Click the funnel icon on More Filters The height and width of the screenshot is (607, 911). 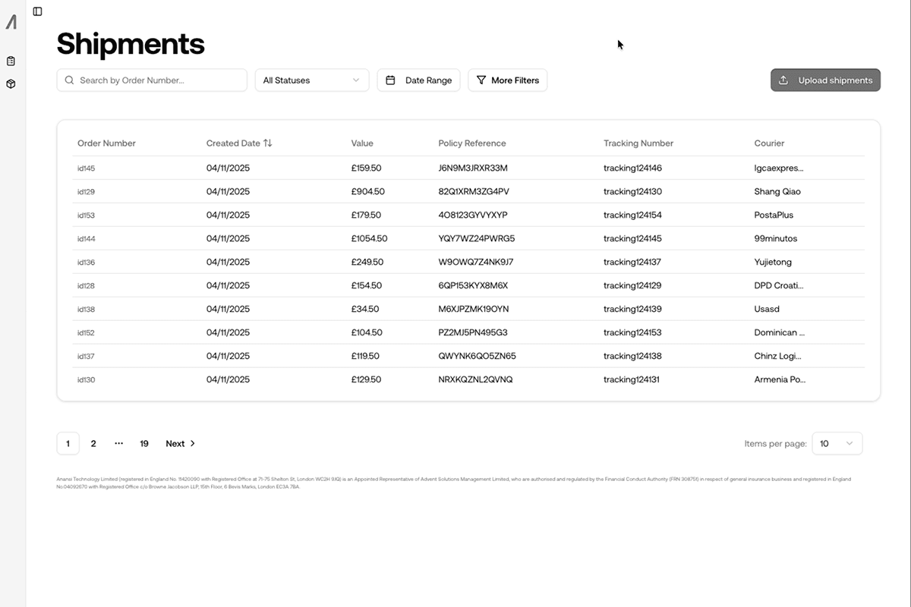click(x=481, y=80)
